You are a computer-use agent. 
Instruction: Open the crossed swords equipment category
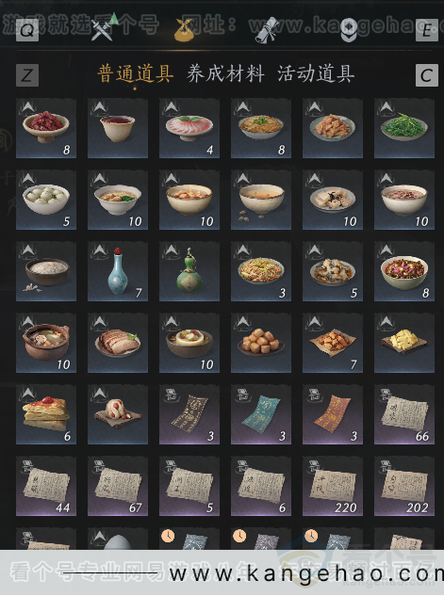click(x=103, y=29)
